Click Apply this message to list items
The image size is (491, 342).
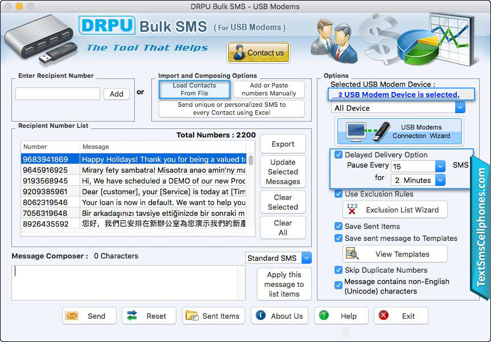point(284,284)
